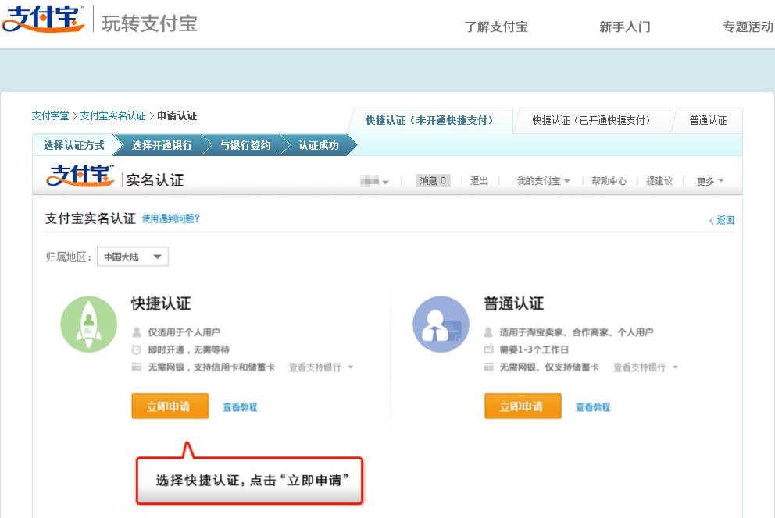
Task: Click the 适用于淘宝卖家、合作商家、个人用户 text
Action: [x=577, y=332]
